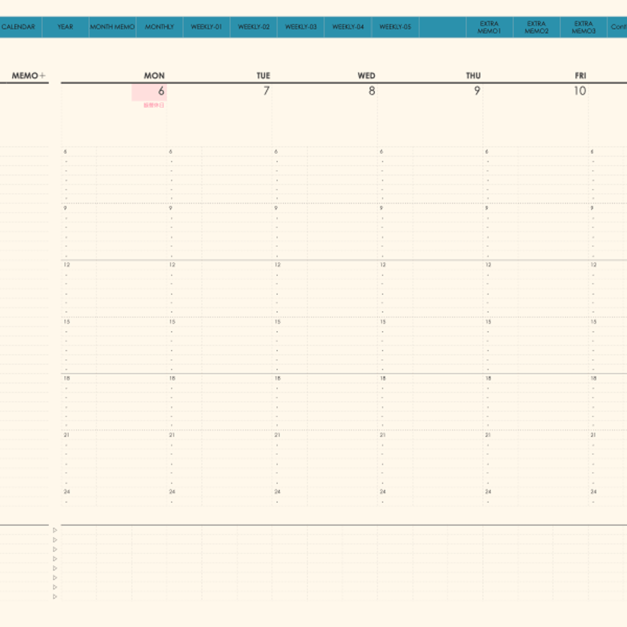The height and width of the screenshot is (627, 627).
Task: Open the MONTH MEMO tab
Action: [x=112, y=27]
